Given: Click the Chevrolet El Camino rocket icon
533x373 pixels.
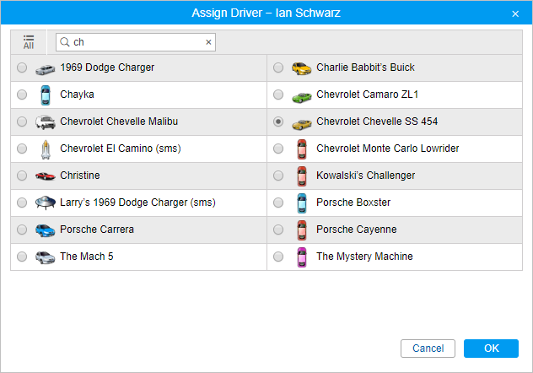Looking at the screenshot, I should (45, 149).
